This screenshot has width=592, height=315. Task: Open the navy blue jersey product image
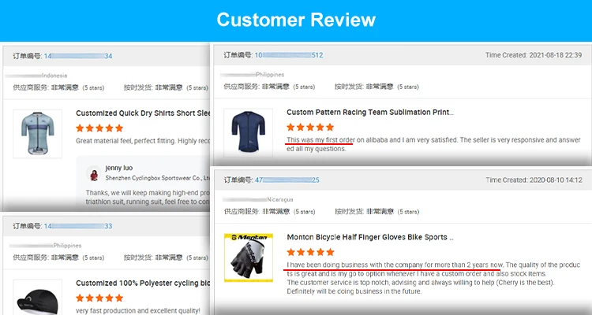[x=248, y=132]
